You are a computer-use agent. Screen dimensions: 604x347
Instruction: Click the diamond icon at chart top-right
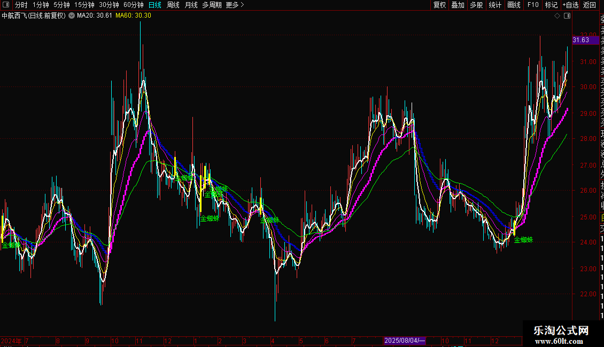click(x=557, y=16)
